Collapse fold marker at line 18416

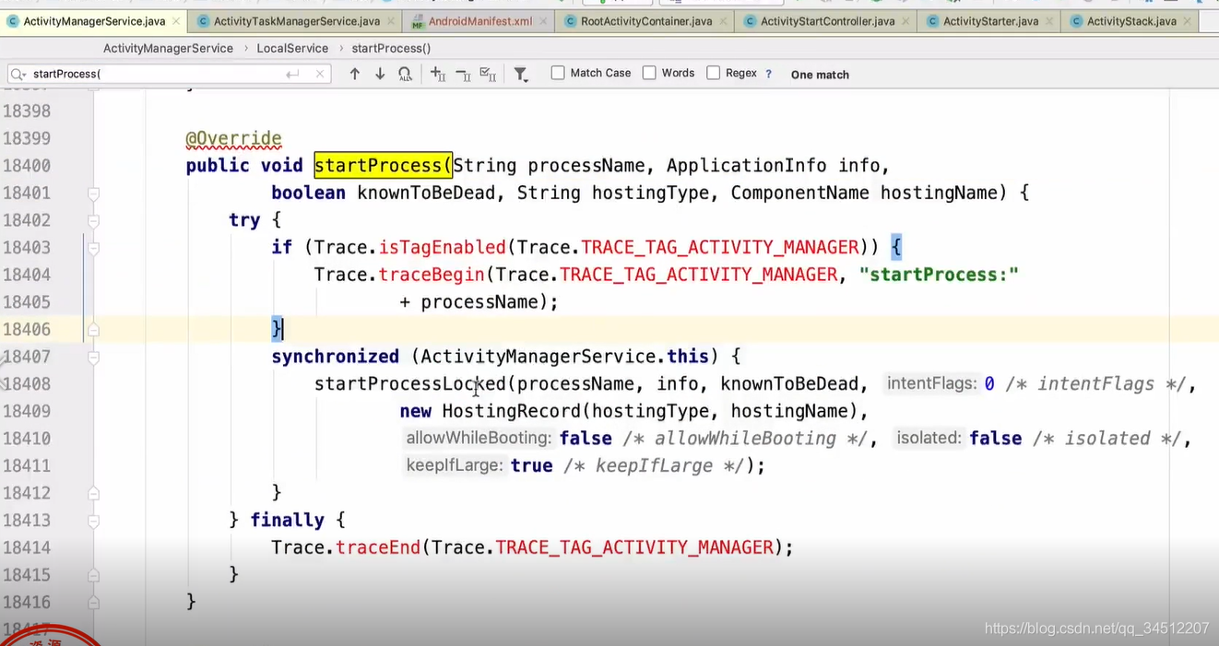(93, 603)
